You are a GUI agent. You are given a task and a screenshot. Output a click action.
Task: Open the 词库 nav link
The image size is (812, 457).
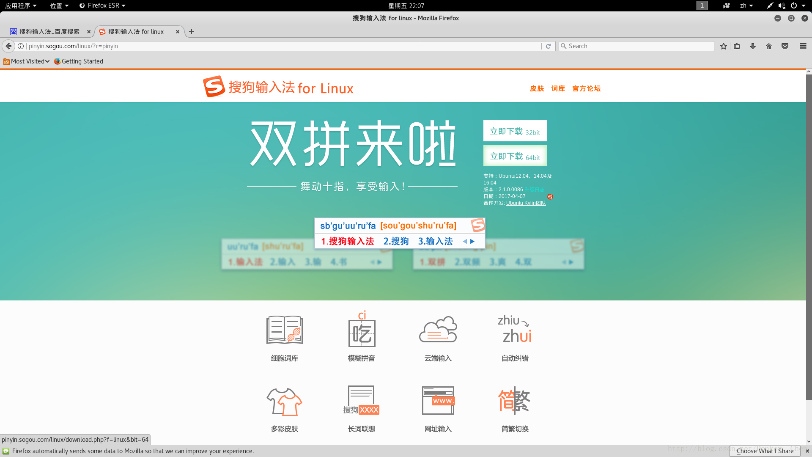pyautogui.click(x=558, y=88)
